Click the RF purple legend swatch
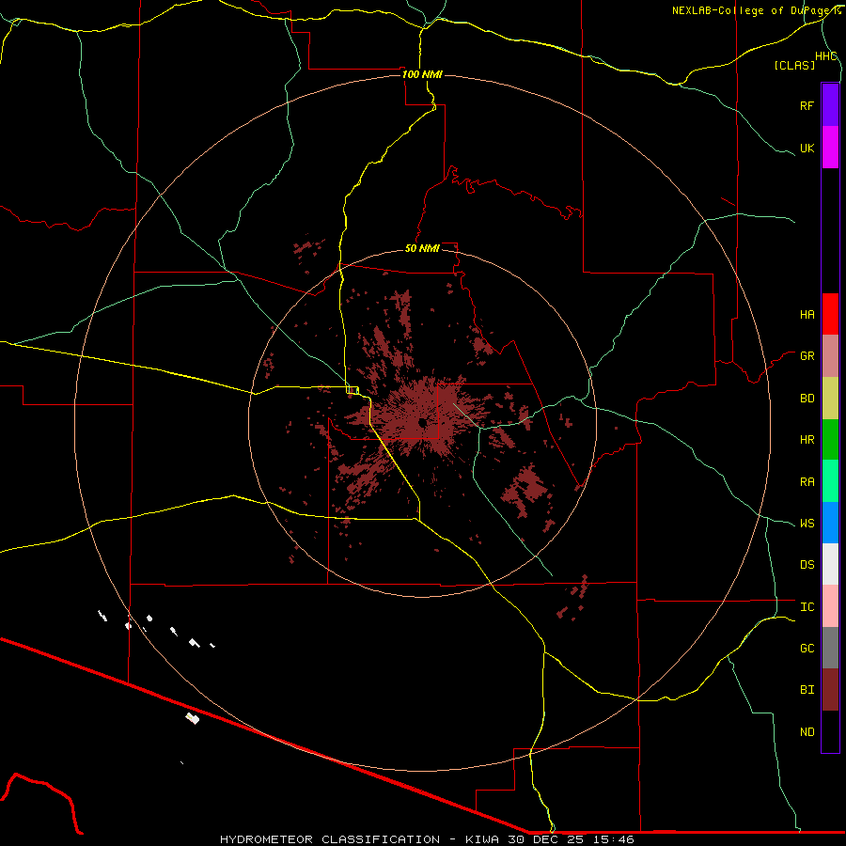This screenshot has height=846, width=846. (x=830, y=105)
